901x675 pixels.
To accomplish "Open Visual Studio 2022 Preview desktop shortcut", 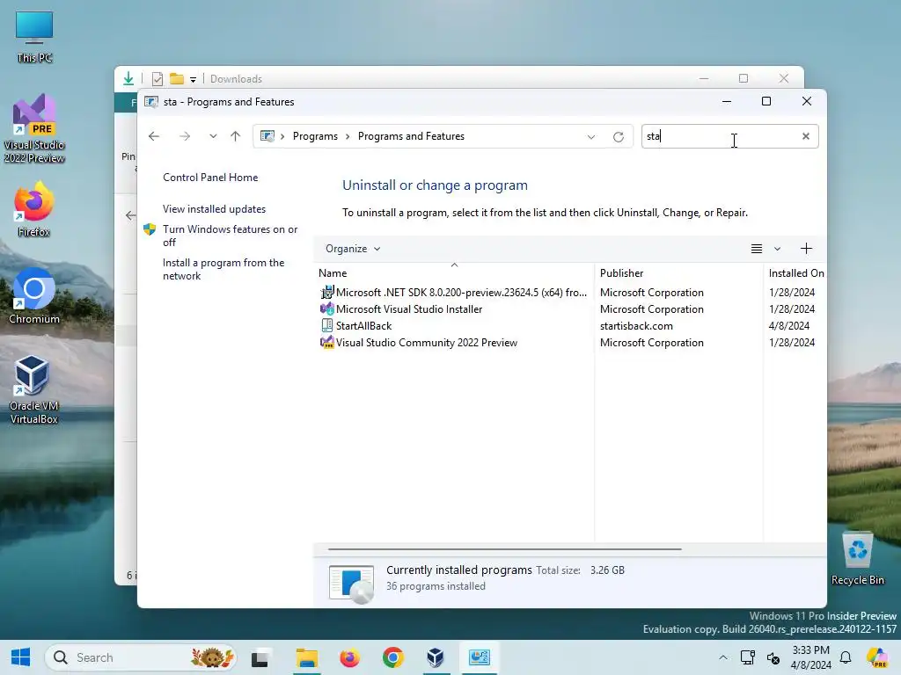I will click(x=34, y=128).
